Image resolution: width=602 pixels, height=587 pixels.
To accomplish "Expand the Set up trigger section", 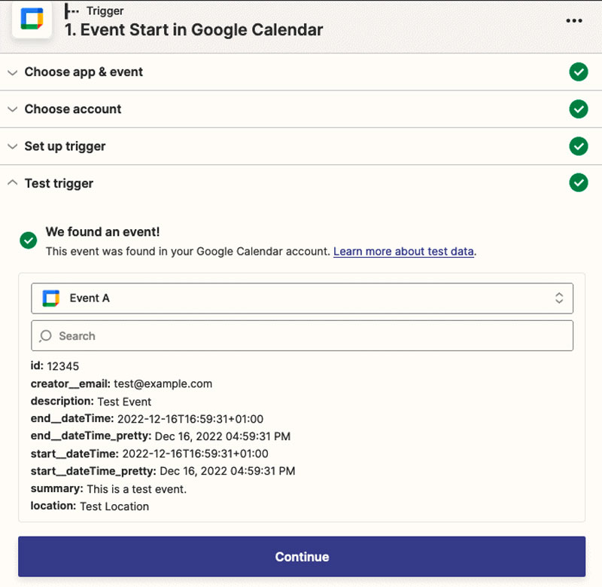I will pos(301,146).
